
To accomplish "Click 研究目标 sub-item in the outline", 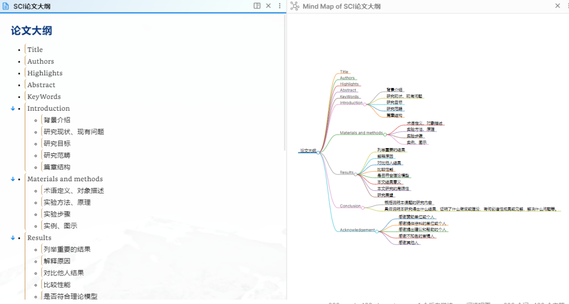I will (57, 144).
